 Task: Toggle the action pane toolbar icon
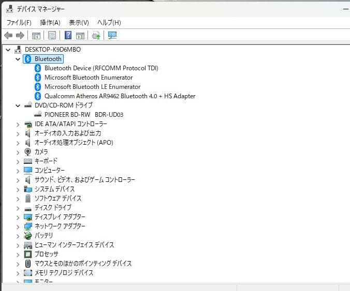[x=80, y=36]
